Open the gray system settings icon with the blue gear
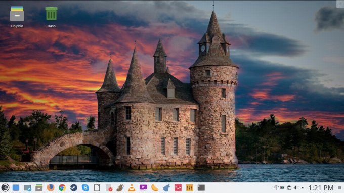The width and height of the screenshot is (344, 193). coord(27,188)
